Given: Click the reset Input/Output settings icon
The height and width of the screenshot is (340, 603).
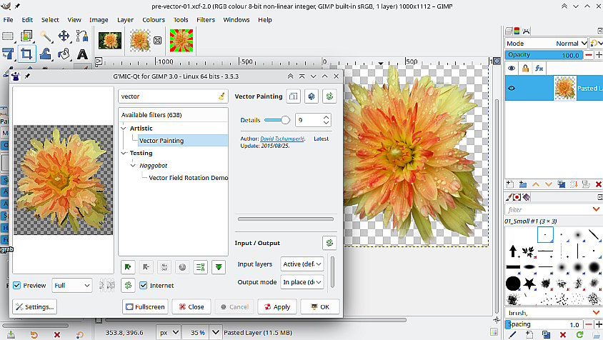Looking at the screenshot, I should pyautogui.click(x=329, y=243).
